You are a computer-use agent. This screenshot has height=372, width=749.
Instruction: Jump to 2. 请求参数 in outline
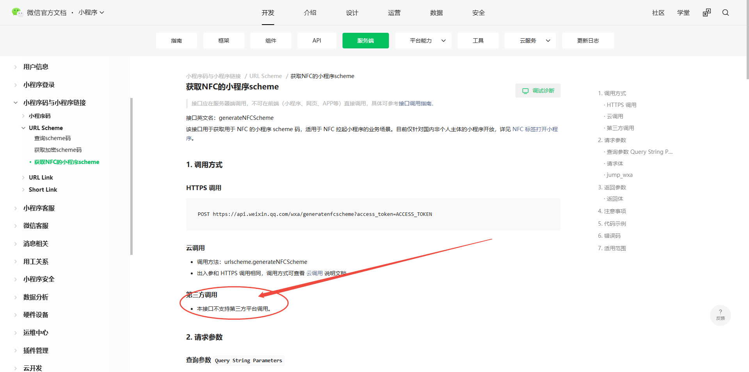[612, 140]
